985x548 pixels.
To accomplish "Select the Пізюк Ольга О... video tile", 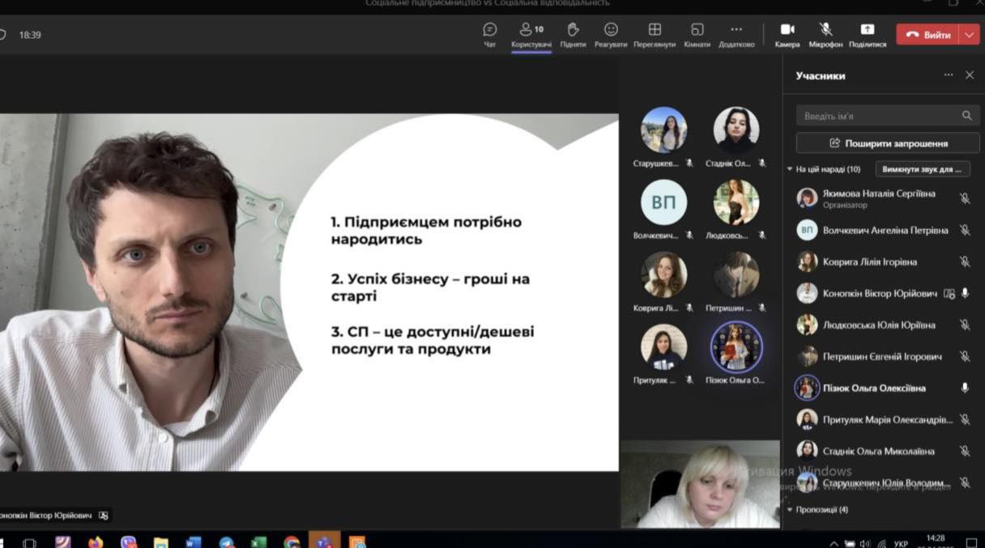I will [x=736, y=354].
